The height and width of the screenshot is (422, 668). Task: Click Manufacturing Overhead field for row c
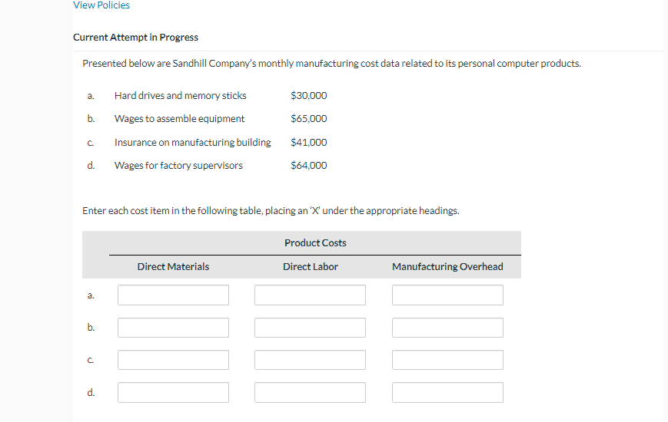coord(447,360)
